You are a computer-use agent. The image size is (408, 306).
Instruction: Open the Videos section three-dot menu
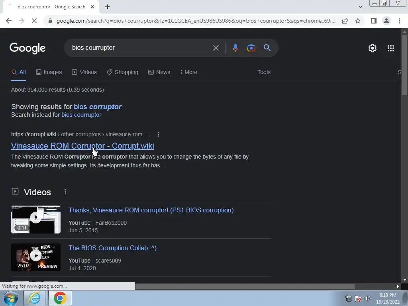coord(65,192)
